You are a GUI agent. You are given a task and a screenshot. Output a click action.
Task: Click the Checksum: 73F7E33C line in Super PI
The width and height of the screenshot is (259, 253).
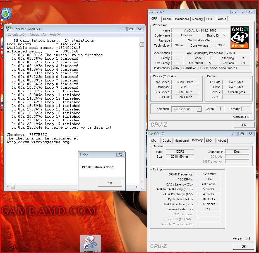[x=27, y=135]
